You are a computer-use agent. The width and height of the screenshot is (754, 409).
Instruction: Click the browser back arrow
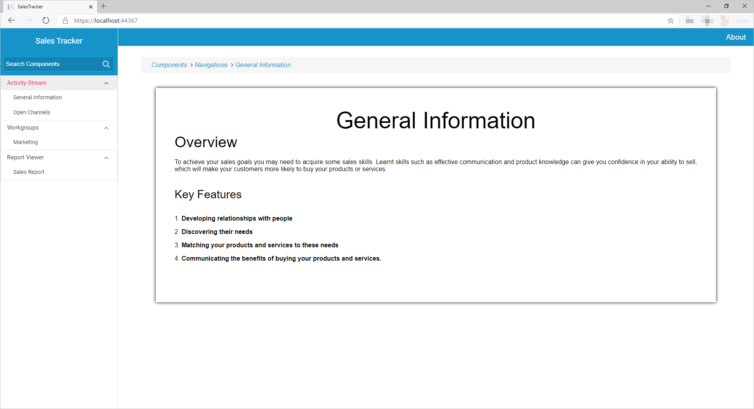[11, 20]
